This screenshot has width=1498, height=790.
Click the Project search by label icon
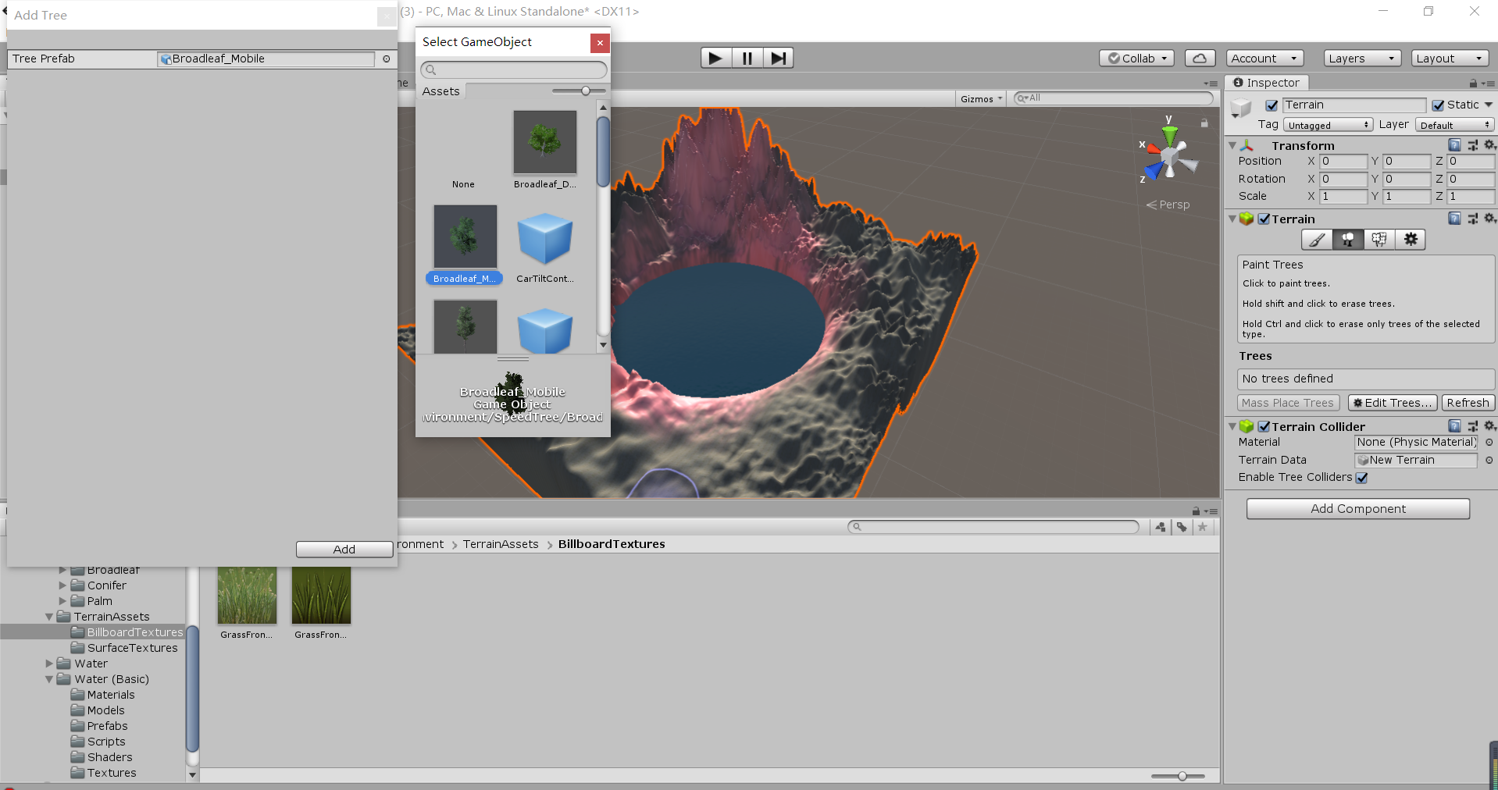pos(1182,527)
